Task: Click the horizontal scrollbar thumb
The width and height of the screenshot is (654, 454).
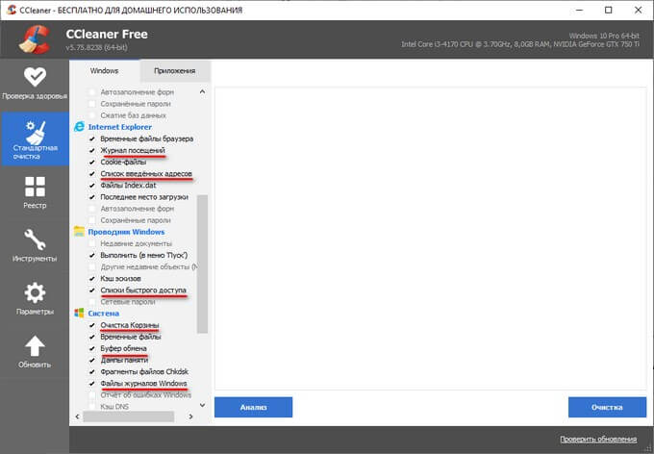Action: [129, 416]
